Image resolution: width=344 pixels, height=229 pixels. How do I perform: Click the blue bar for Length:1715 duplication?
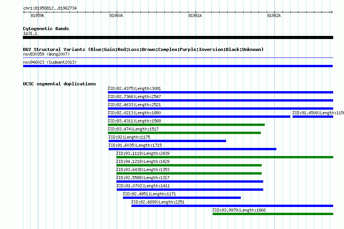pyautogui.click(x=192, y=149)
